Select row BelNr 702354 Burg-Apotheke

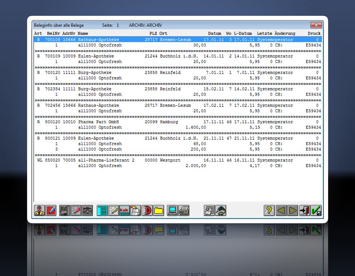point(178,89)
